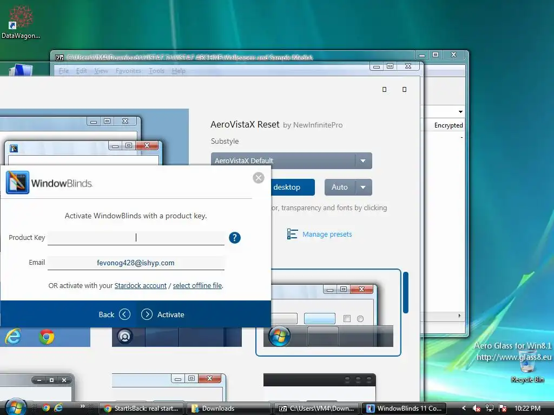Launch Internet Explorer from quick launch bar
Viewport: 554px width, 415px height.
tap(58, 408)
